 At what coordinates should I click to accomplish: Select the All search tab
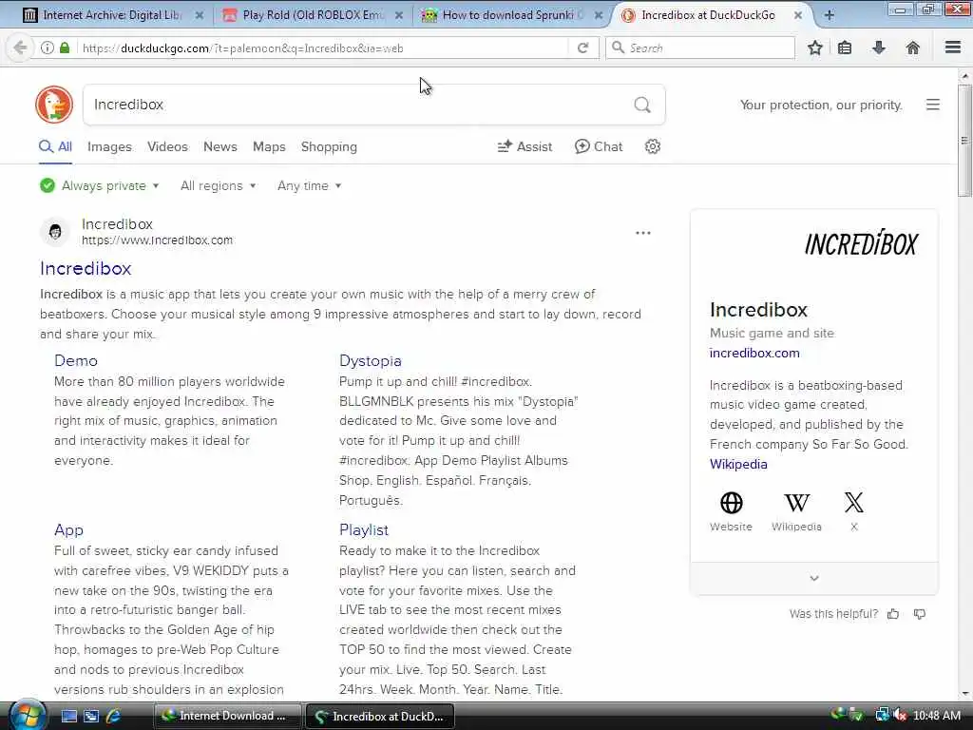point(56,147)
